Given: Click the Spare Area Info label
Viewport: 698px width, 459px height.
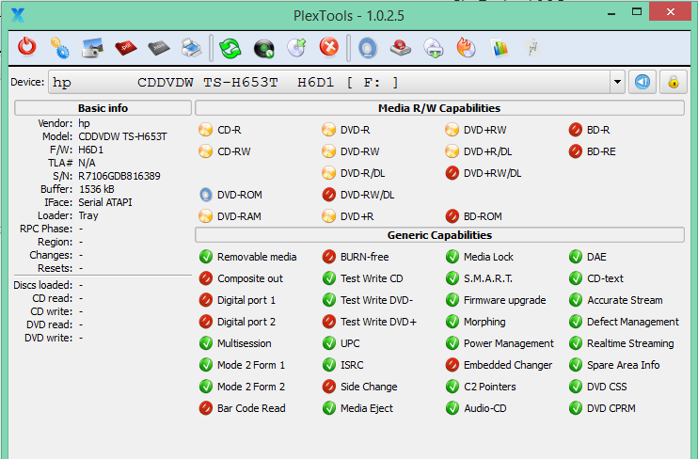Looking at the screenshot, I should tap(623, 365).
